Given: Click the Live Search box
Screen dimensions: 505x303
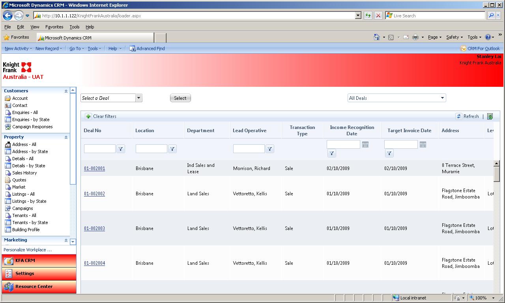Looking at the screenshot, I should pyautogui.click(x=435, y=16).
